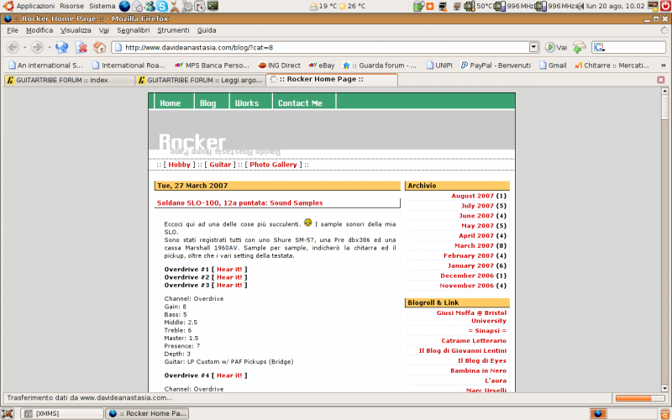Click Works in the site navigation

tap(247, 102)
